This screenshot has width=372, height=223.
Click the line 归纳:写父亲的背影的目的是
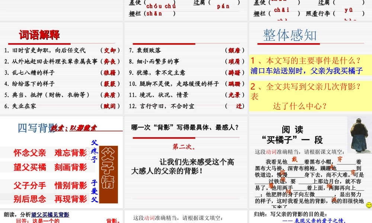tap(291, 214)
